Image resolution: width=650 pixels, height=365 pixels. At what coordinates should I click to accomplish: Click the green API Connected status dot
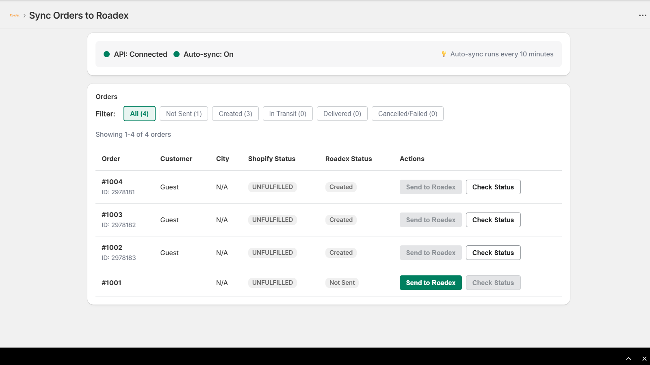coord(107,54)
